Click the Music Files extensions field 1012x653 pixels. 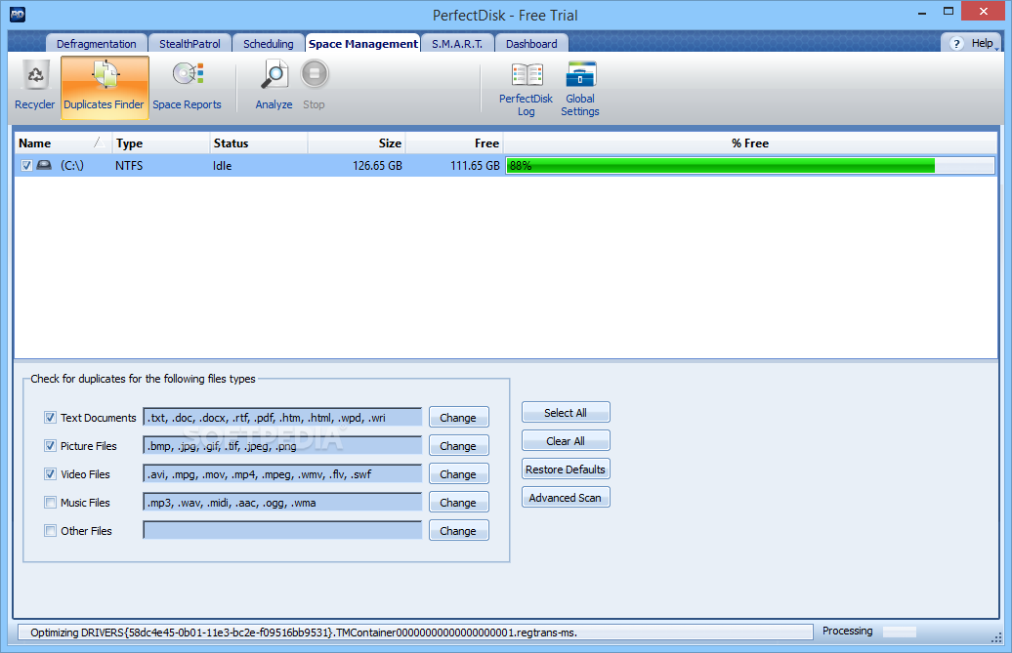[x=282, y=503]
